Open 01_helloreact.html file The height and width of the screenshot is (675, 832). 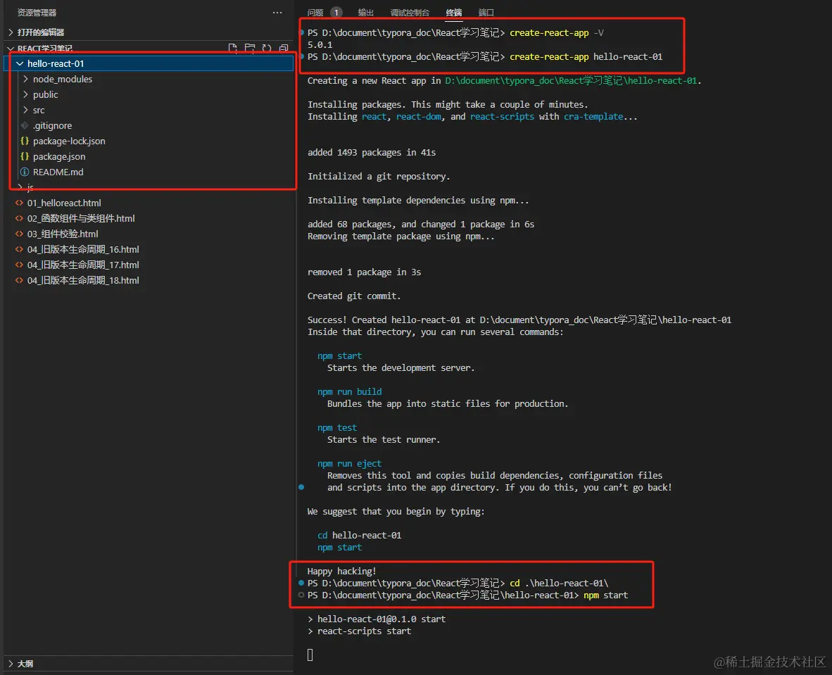coord(64,203)
